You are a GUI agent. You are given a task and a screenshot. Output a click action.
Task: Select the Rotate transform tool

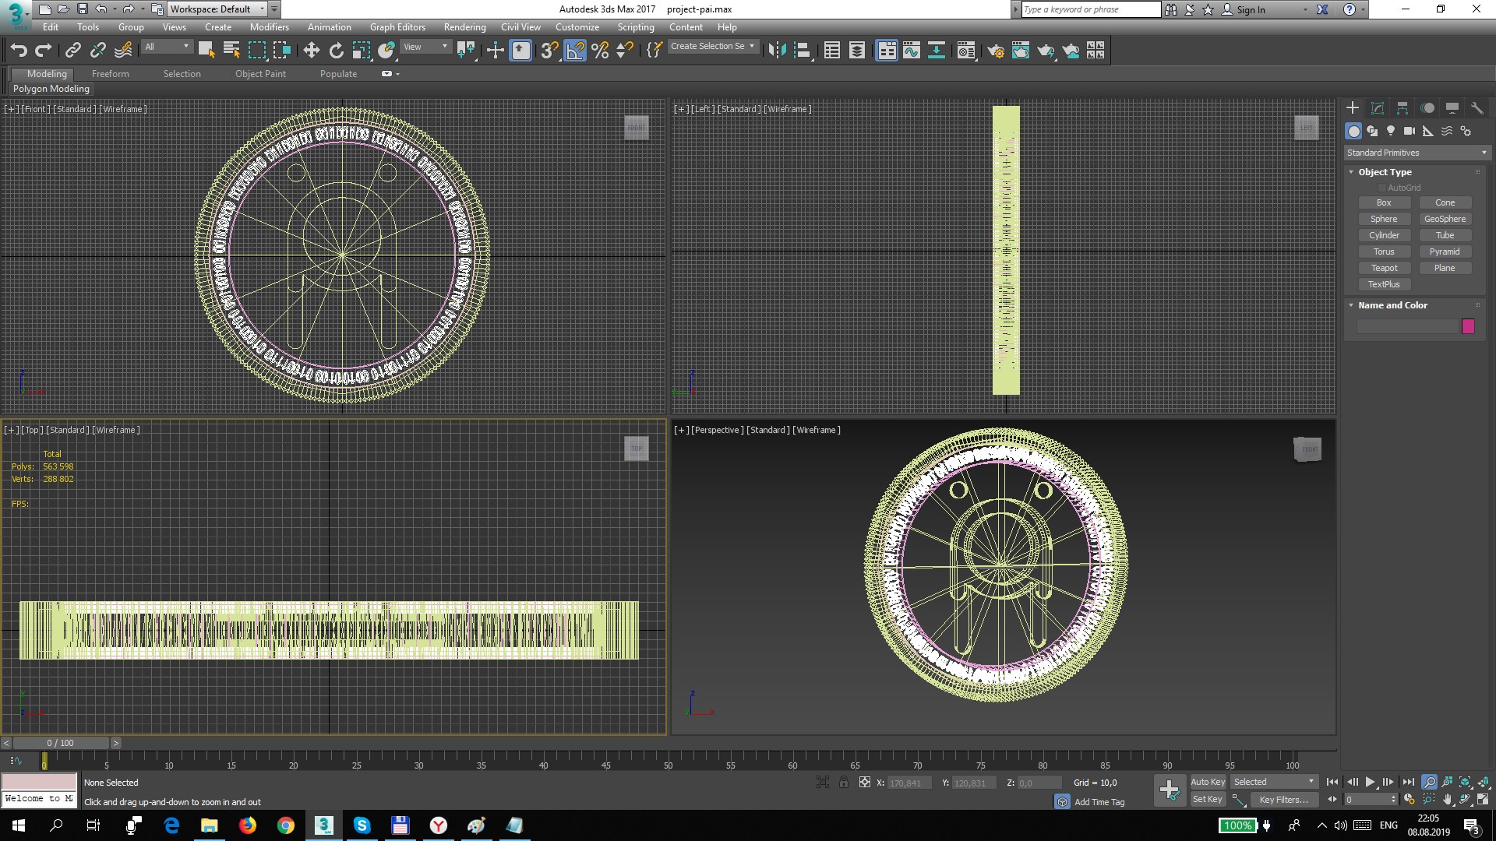click(337, 51)
